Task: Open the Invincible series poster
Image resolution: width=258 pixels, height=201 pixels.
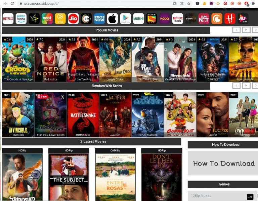Action: point(18,115)
